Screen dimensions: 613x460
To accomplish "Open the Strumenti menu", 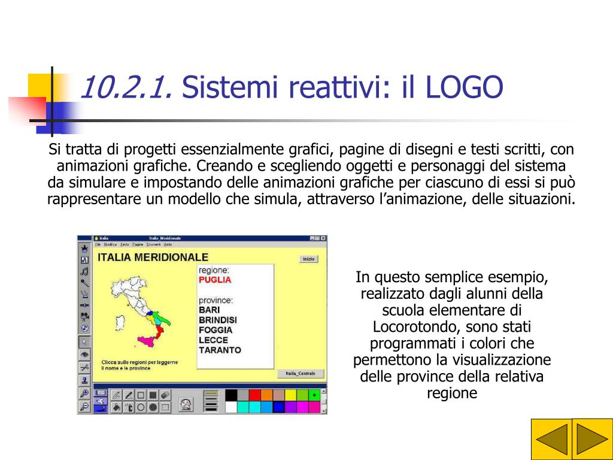I will 154,244.
